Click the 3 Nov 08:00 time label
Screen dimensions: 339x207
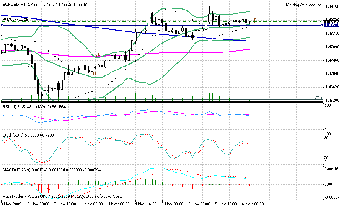coord(38,204)
